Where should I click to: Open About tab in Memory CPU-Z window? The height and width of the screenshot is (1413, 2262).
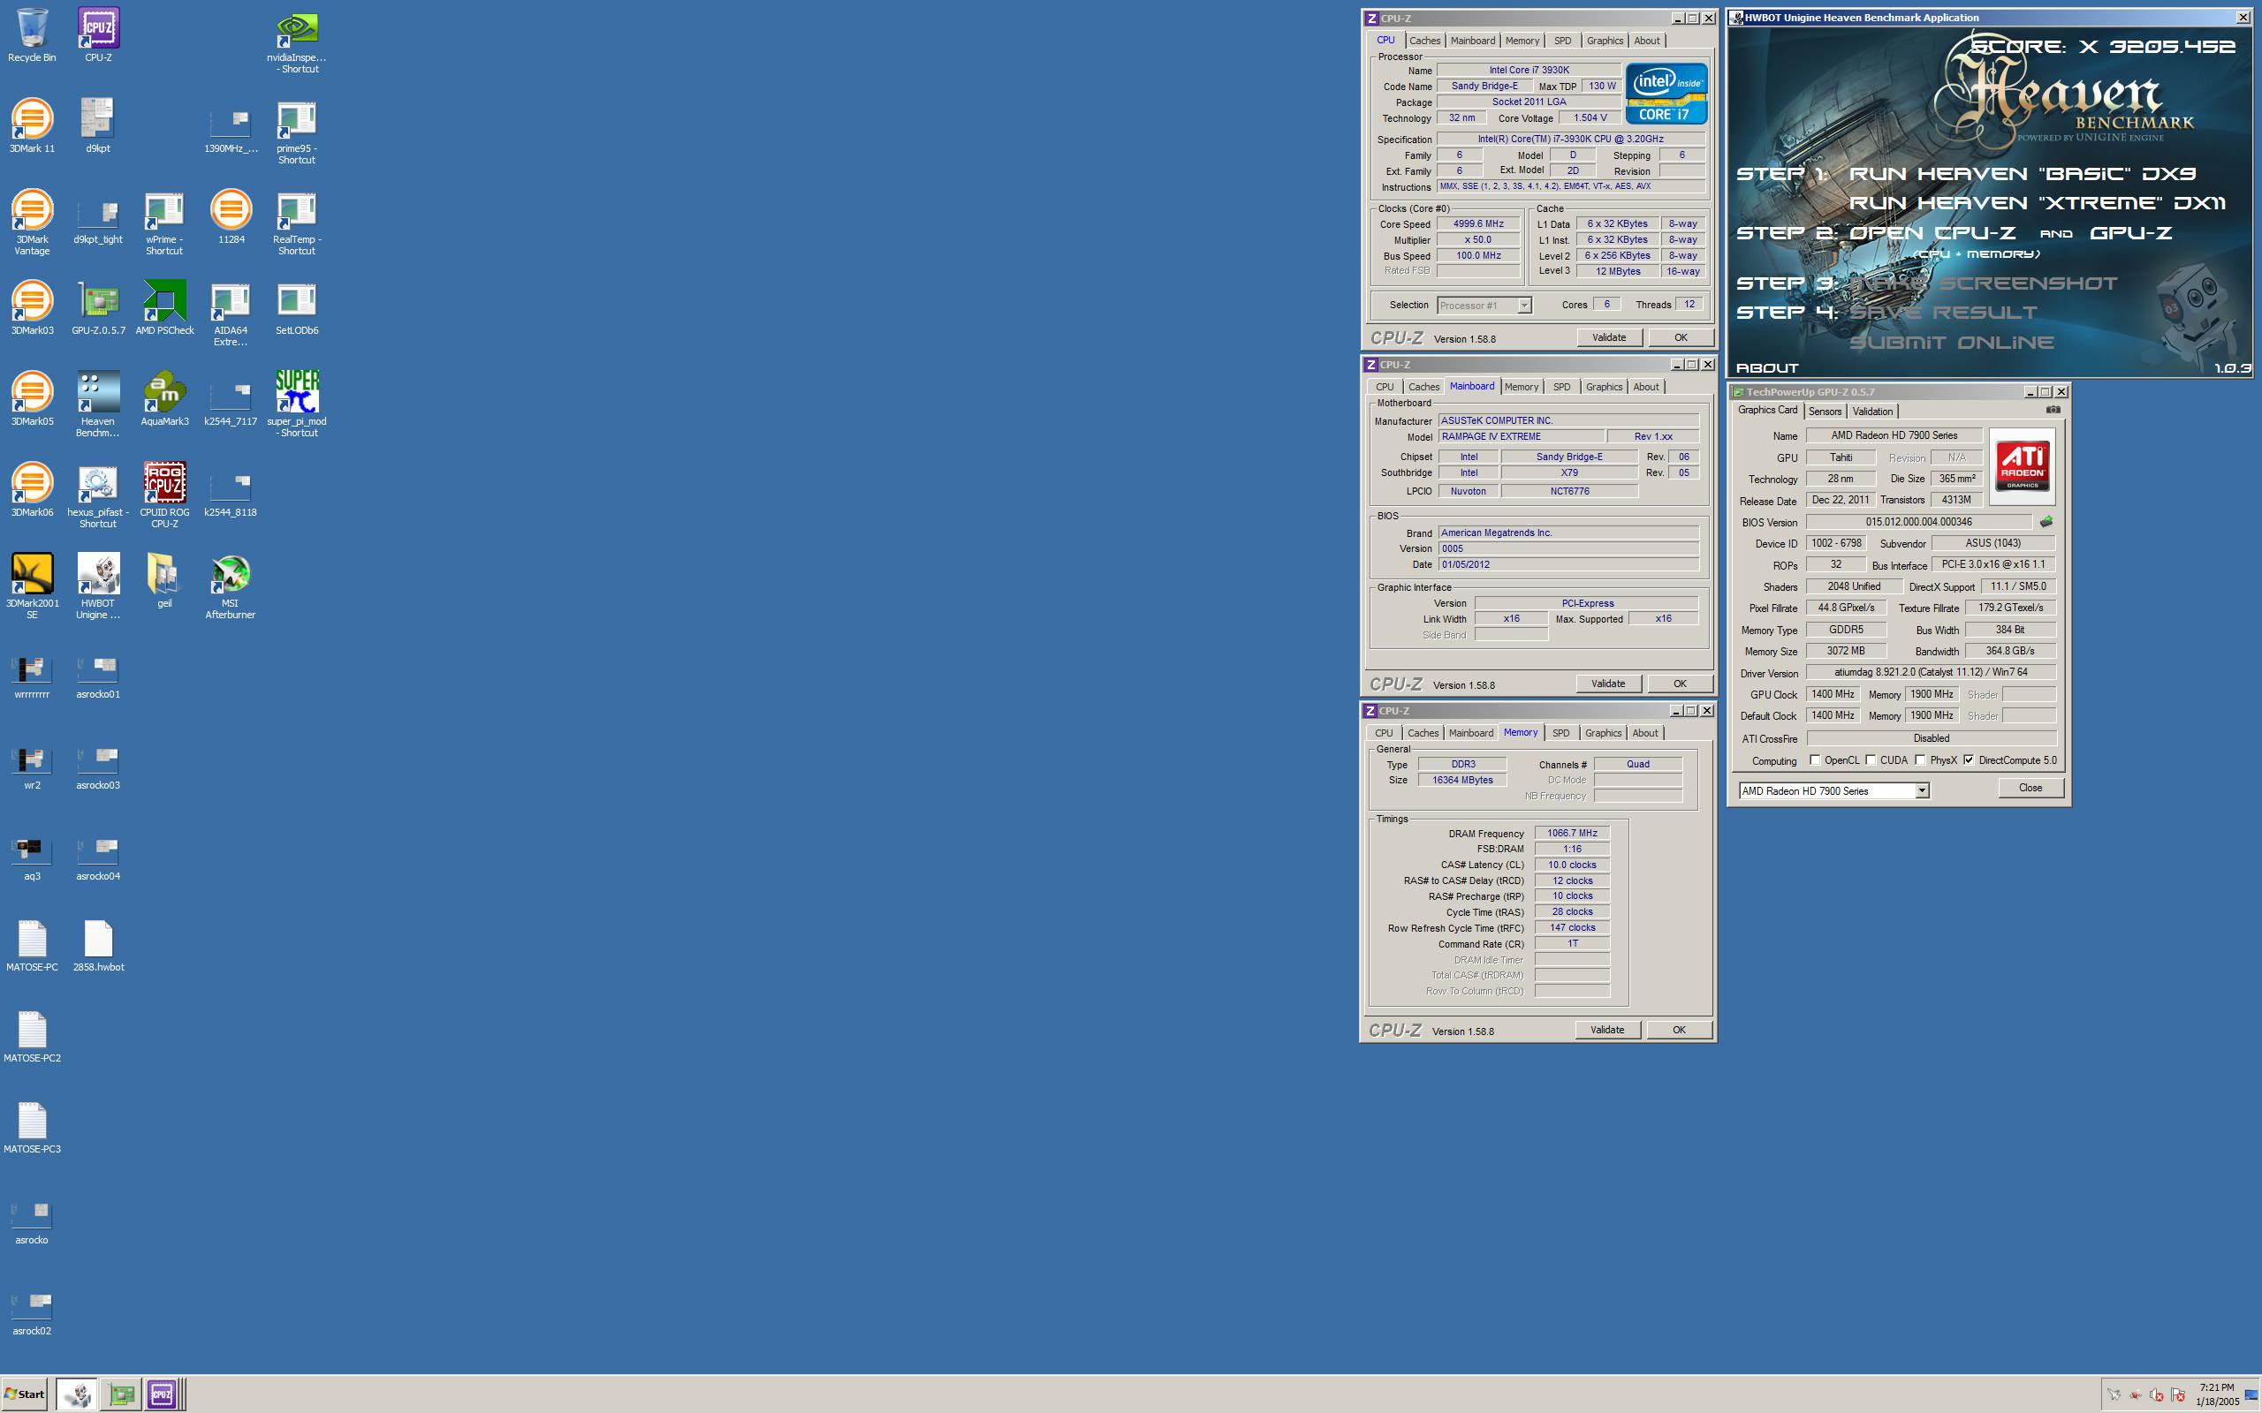coord(1645,733)
